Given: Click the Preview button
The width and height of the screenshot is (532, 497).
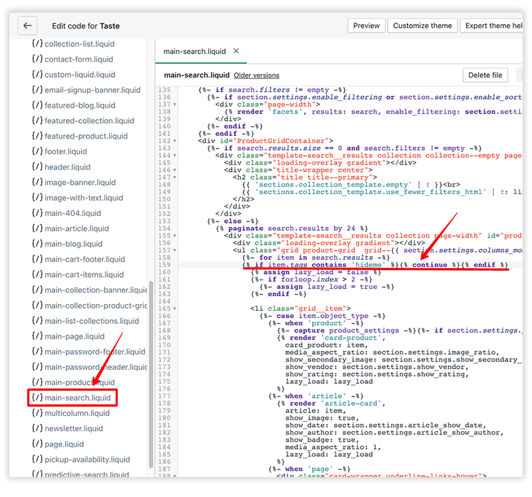Looking at the screenshot, I should tap(366, 26).
